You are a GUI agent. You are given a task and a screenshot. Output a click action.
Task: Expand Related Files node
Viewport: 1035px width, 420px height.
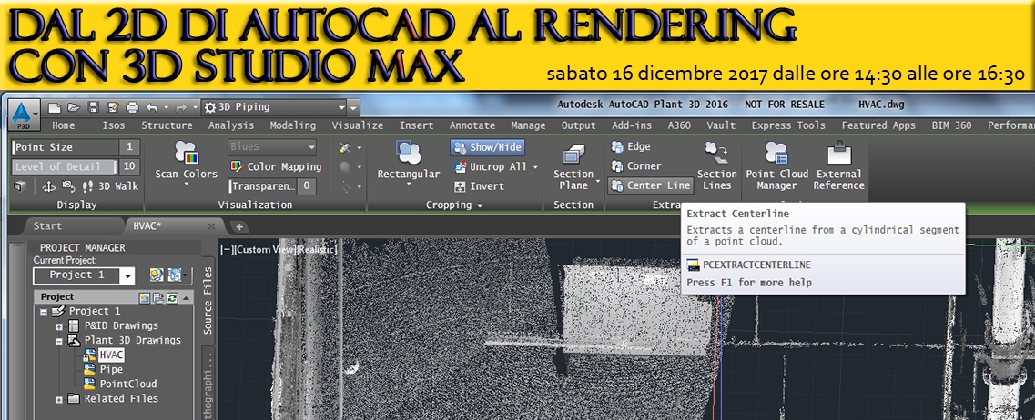coord(59,399)
